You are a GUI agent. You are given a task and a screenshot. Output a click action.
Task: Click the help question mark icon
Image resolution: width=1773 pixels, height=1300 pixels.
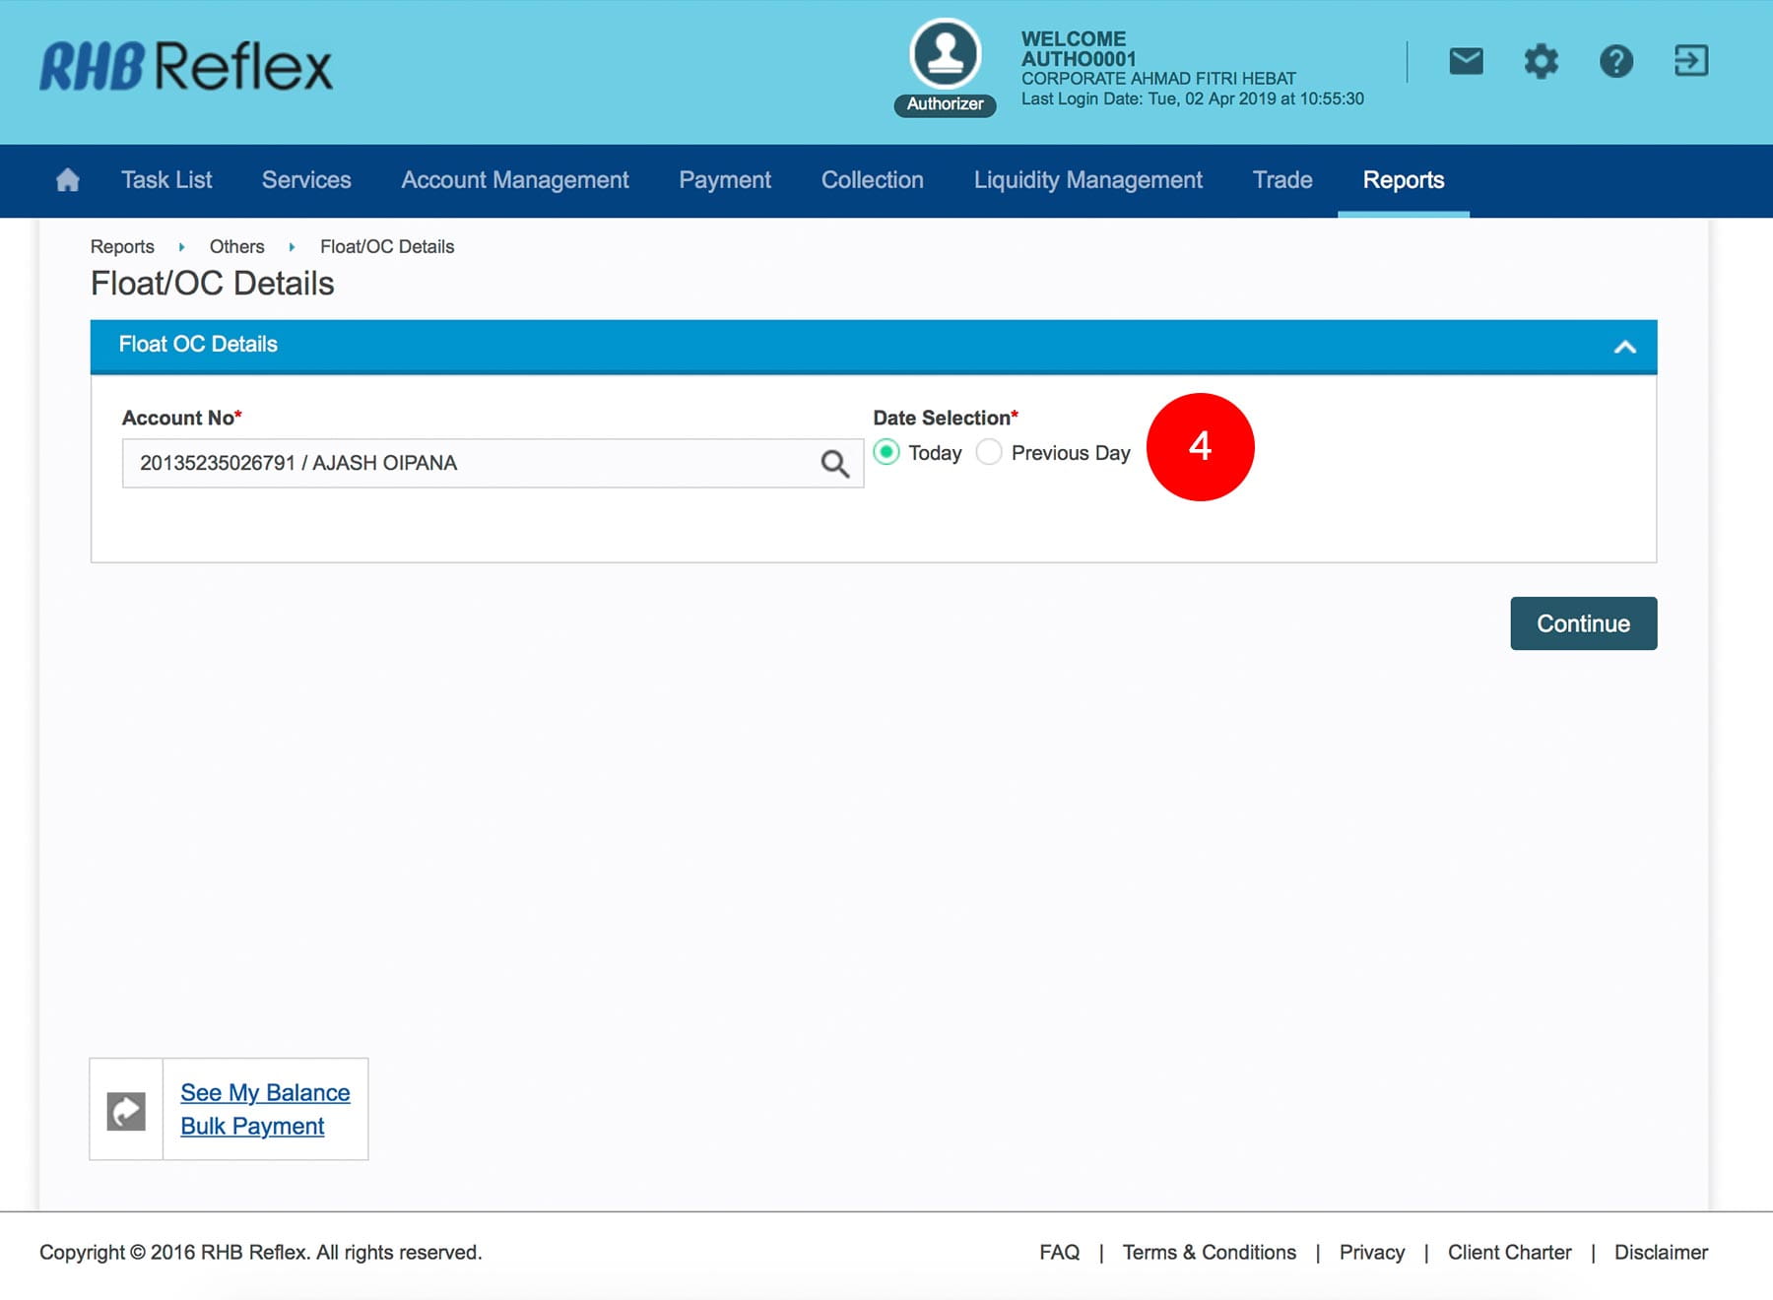point(1615,61)
